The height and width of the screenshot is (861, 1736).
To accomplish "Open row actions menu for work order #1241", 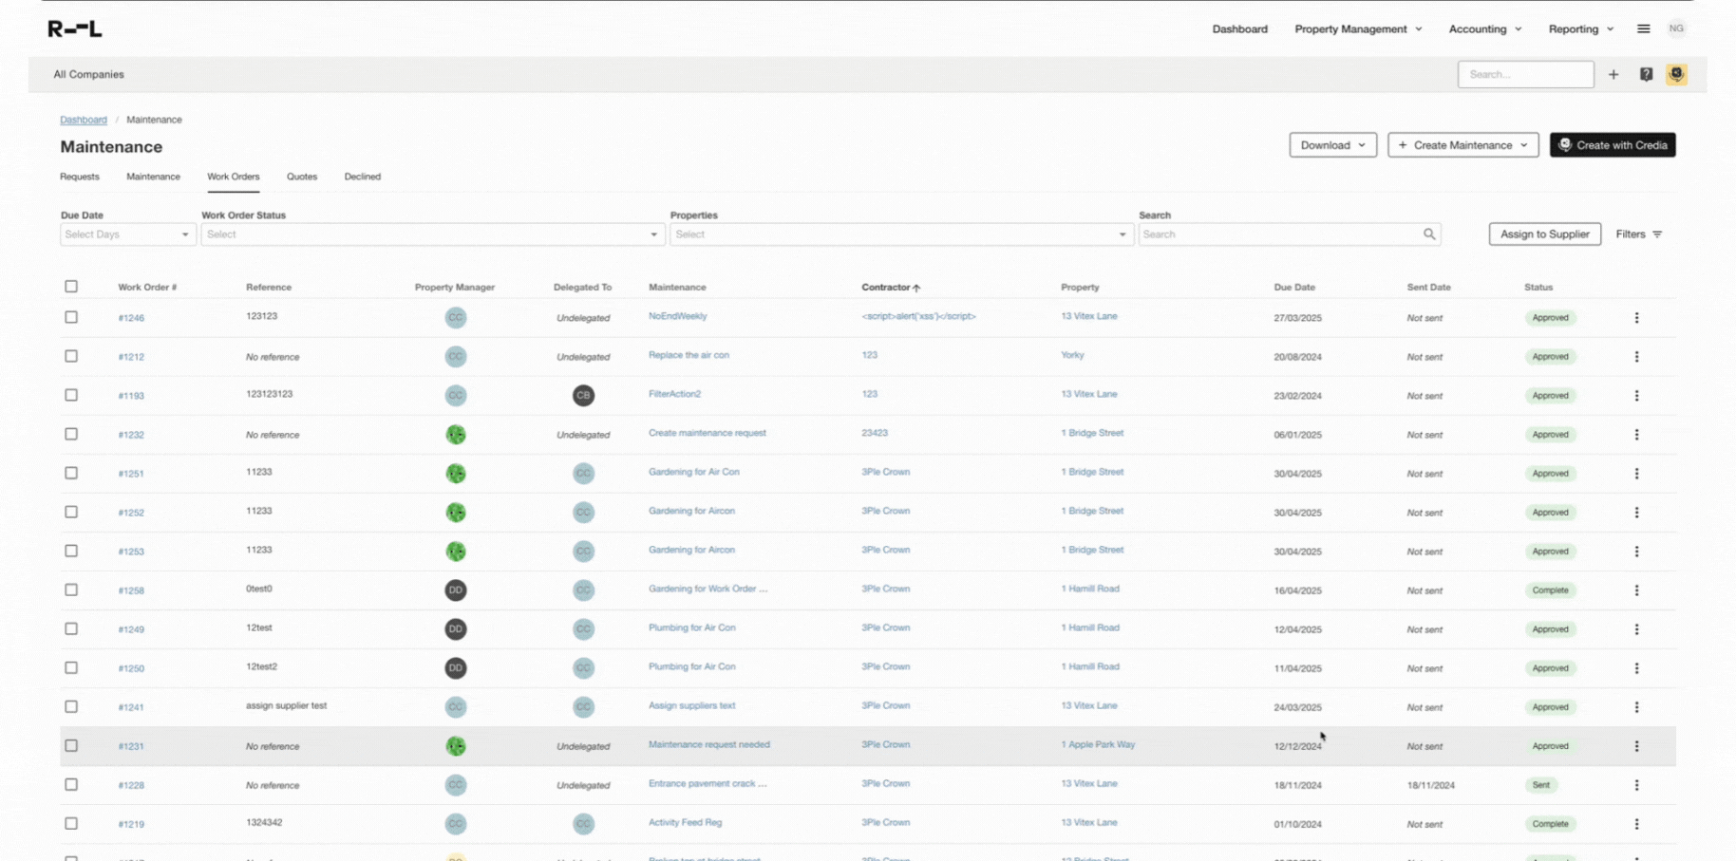I will pos(1636,707).
